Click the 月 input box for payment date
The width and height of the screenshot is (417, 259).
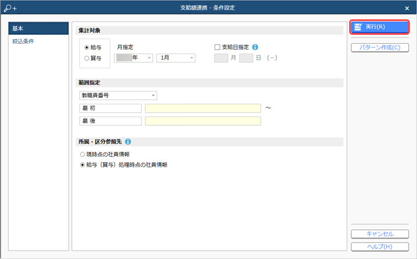pyautogui.click(x=221, y=58)
